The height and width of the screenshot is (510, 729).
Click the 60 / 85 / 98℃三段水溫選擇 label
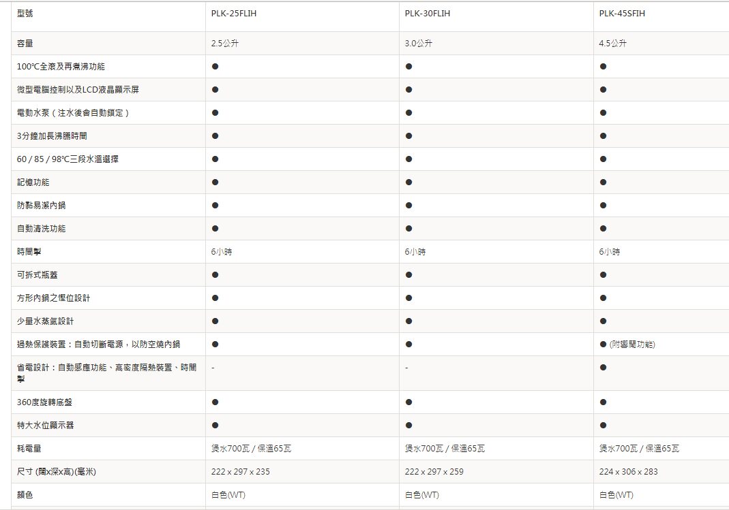68,159
